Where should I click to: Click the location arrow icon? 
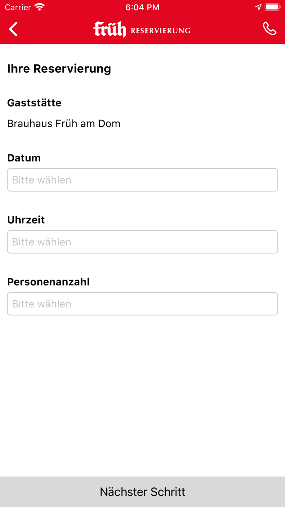click(258, 7)
